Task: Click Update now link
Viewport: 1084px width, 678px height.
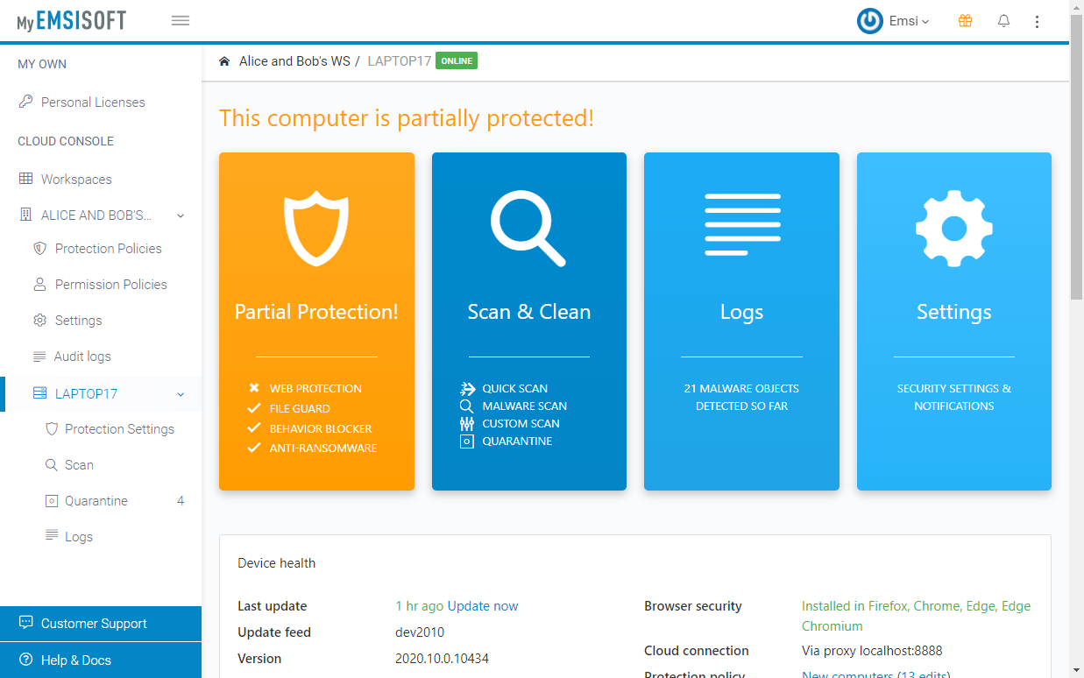Action: [483, 606]
